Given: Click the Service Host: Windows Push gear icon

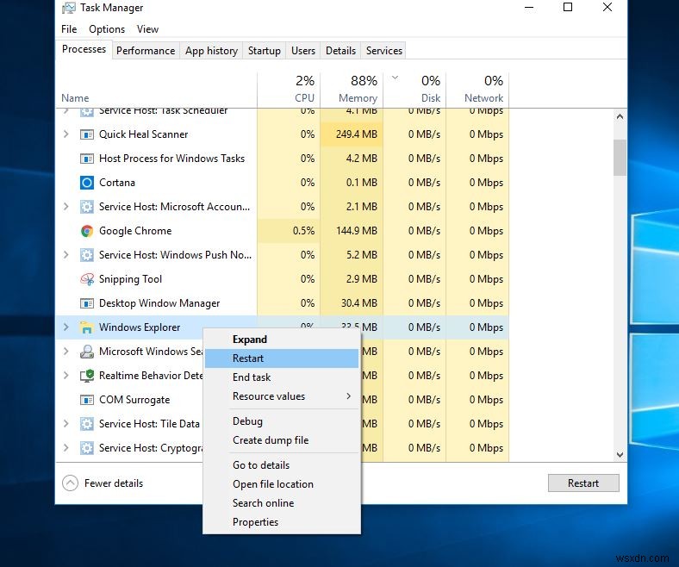Looking at the screenshot, I should coord(87,255).
